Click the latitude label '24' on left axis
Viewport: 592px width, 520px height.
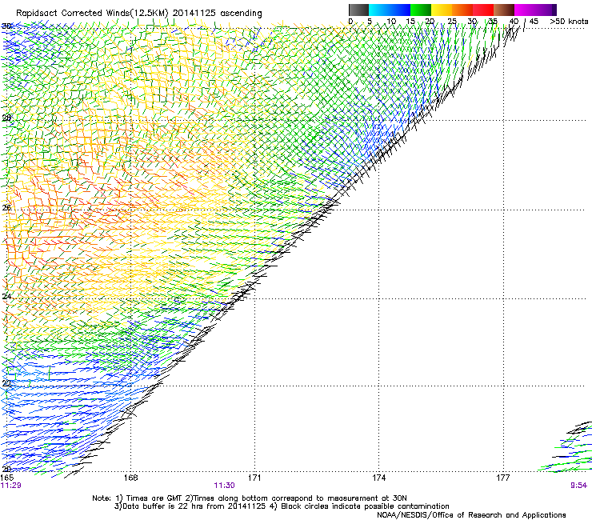(6, 297)
